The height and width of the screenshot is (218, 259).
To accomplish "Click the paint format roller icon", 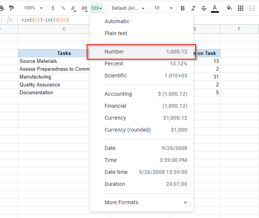I will point(11,8).
